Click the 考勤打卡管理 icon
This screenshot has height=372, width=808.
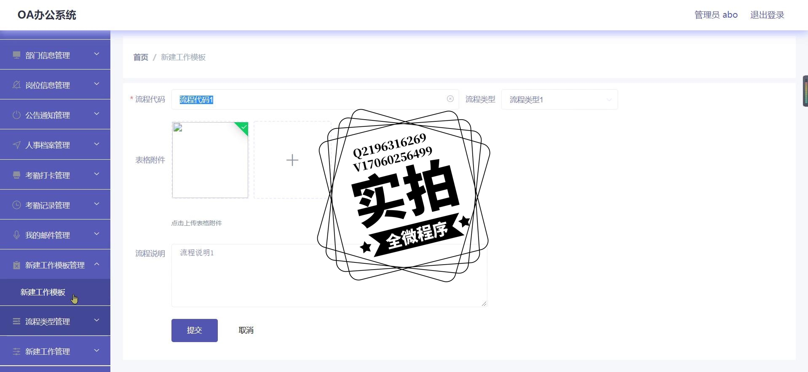pos(16,175)
